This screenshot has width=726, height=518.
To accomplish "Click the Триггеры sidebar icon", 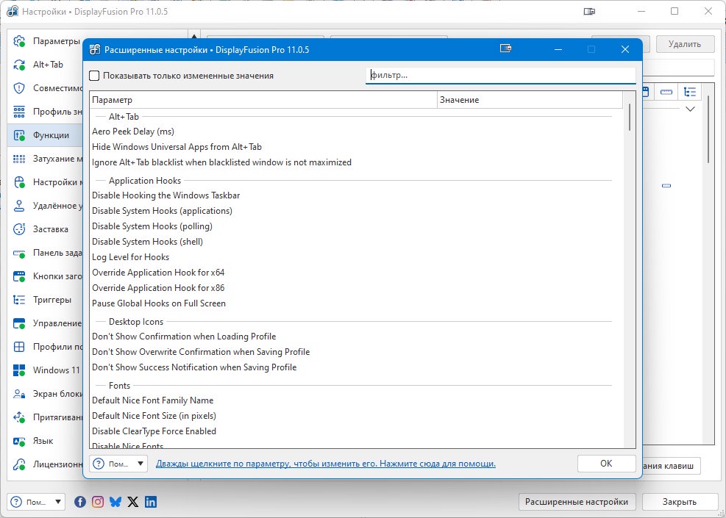I will pyautogui.click(x=19, y=300).
